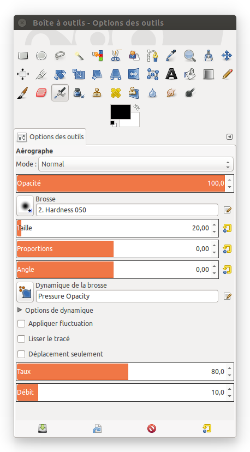Pick the Color Picker eyedropper tool

click(171, 55)
